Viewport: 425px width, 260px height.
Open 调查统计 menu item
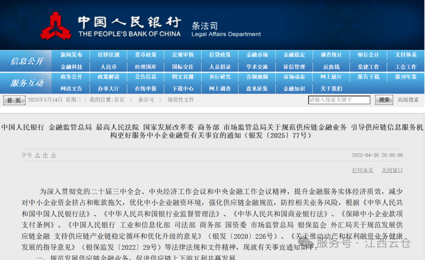pyautogui.click(x=331, y=55)
